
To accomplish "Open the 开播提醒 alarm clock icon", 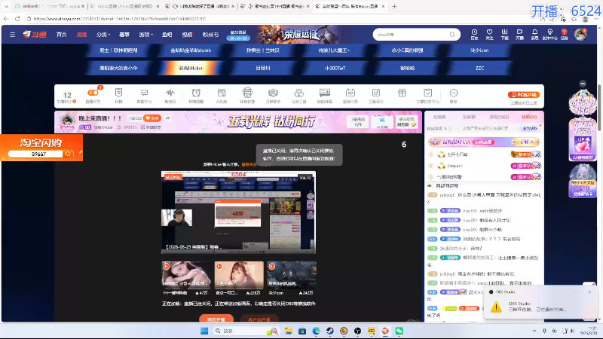I will [196, 96].
